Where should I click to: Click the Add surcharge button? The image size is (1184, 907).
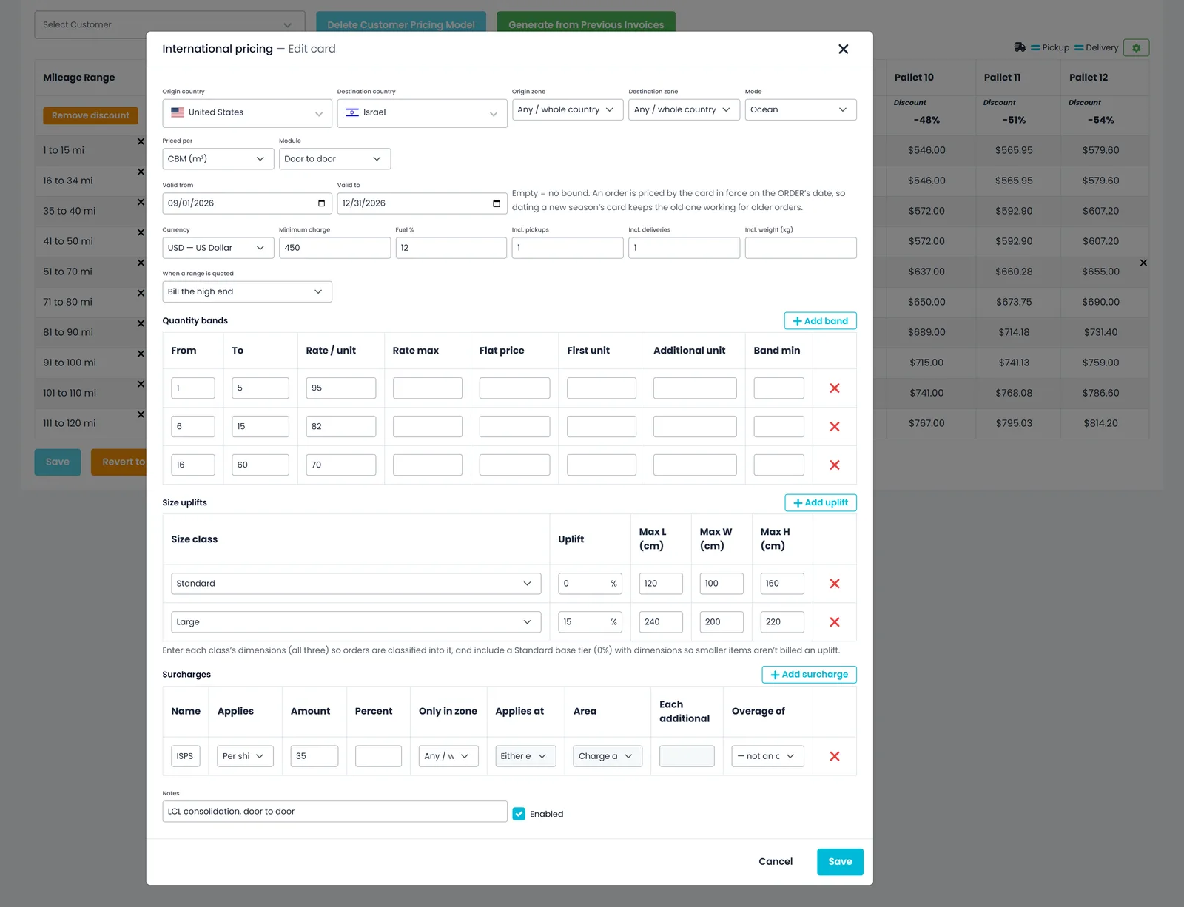809,675
